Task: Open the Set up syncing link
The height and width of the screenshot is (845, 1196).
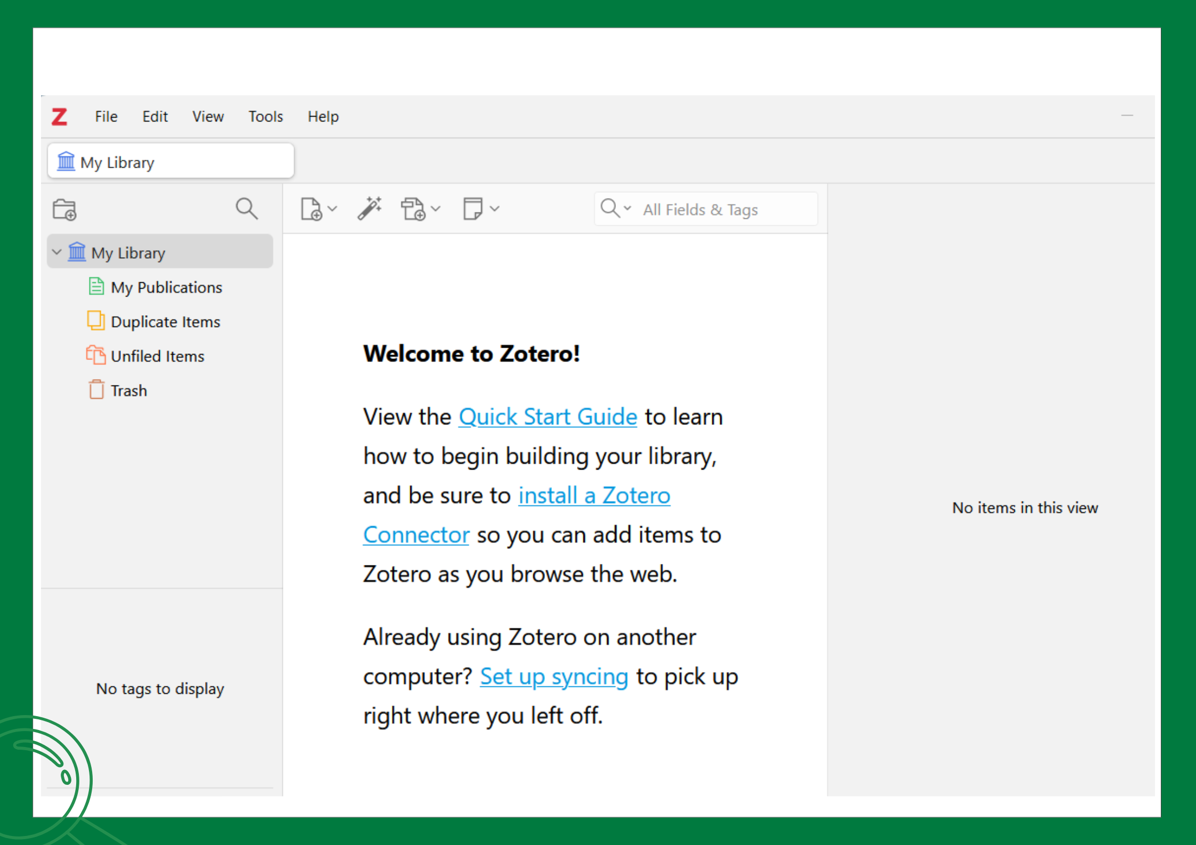Action: point(554,677)
